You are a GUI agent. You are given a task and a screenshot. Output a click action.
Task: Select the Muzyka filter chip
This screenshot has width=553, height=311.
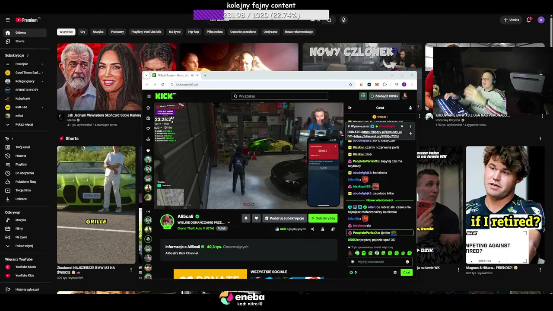coord(98,32)
